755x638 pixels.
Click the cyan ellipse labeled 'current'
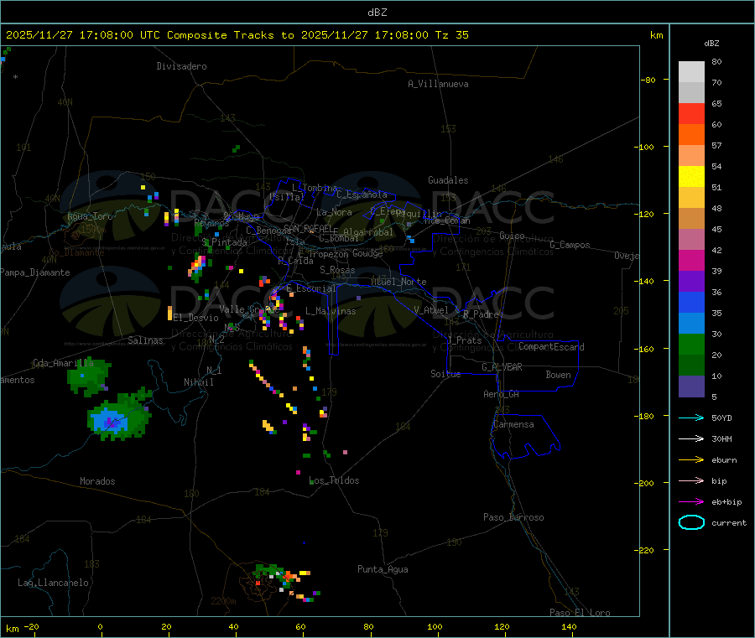tap(691, 522)
